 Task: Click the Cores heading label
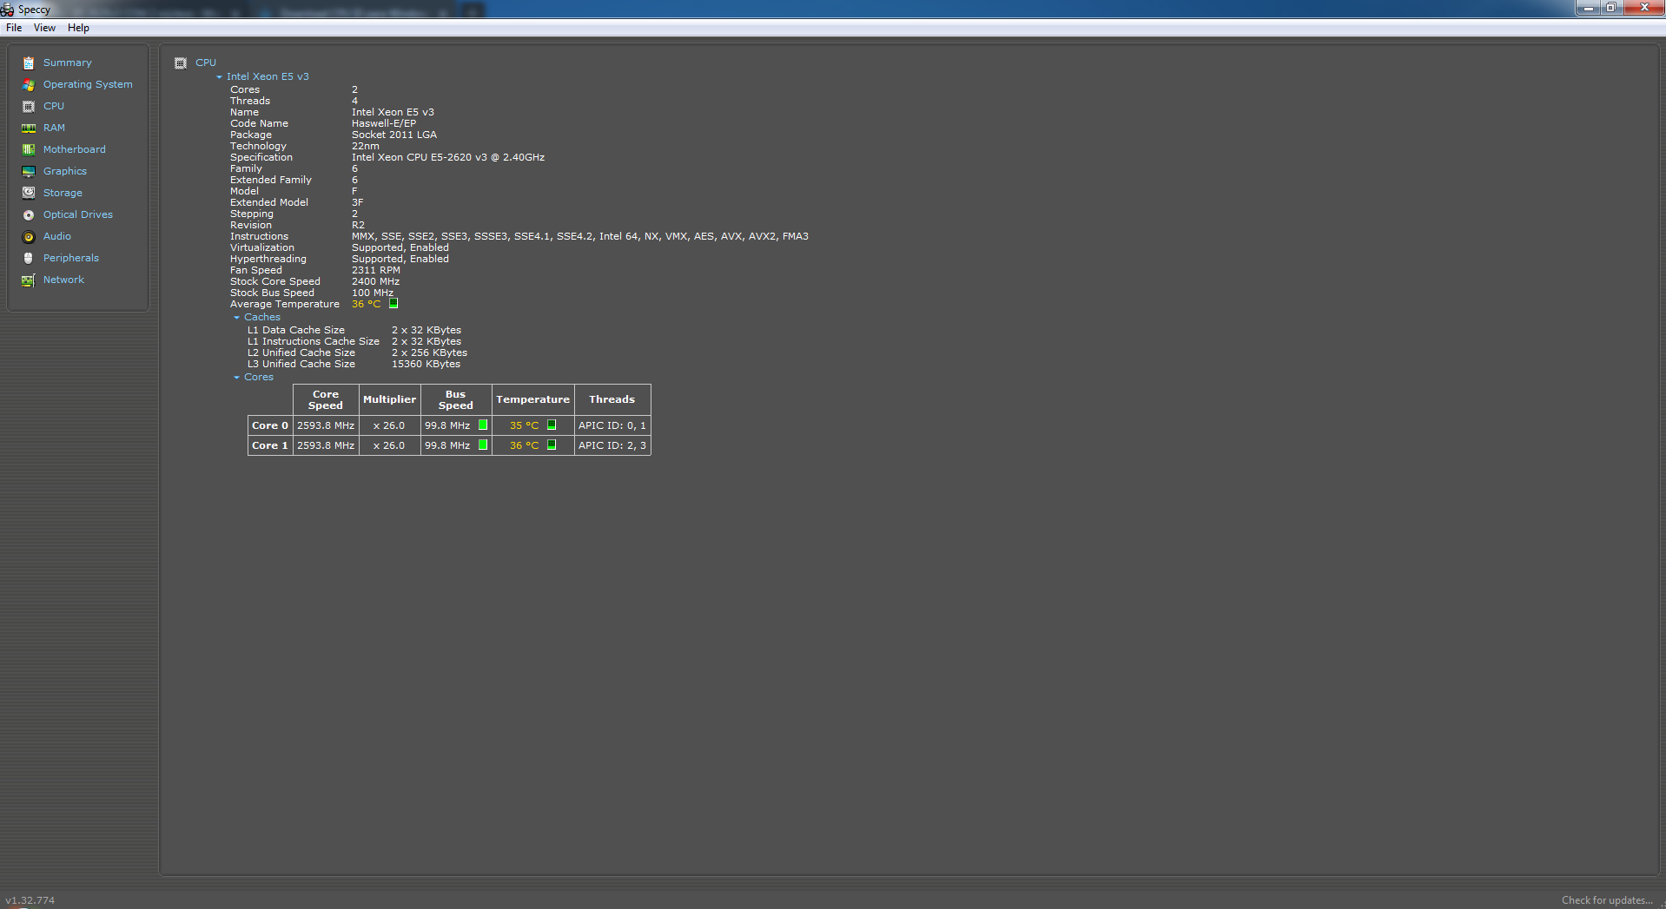coord(259,377)
